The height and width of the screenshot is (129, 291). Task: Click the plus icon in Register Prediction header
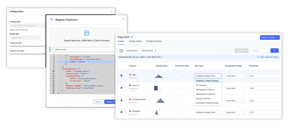(x=52, y=20)
